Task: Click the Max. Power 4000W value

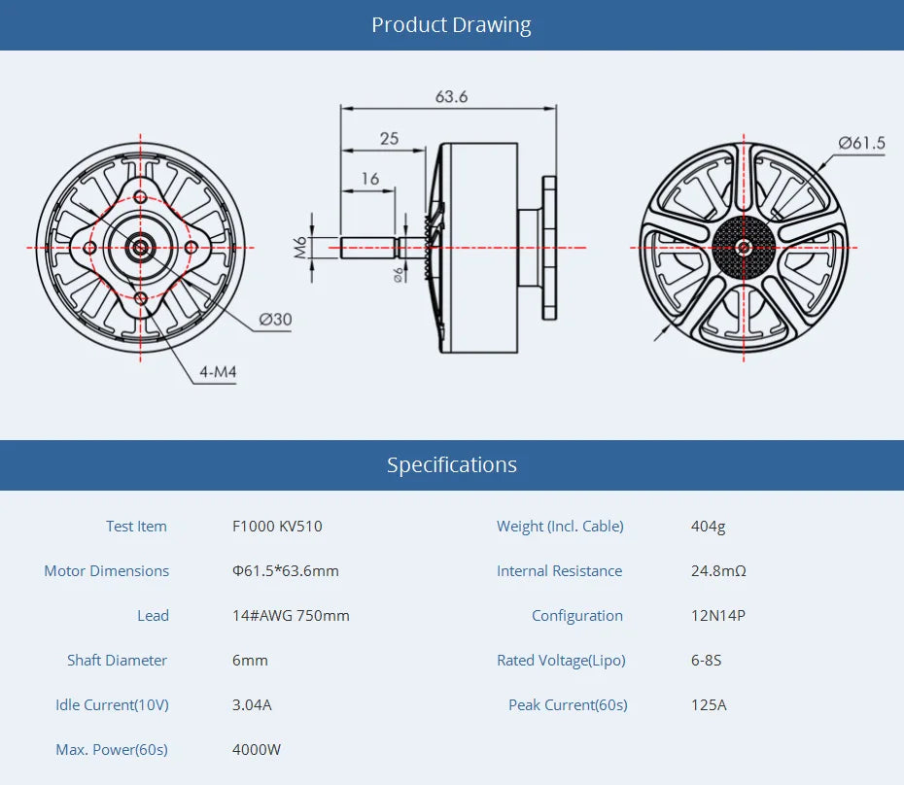Action: tap(257, 750)
